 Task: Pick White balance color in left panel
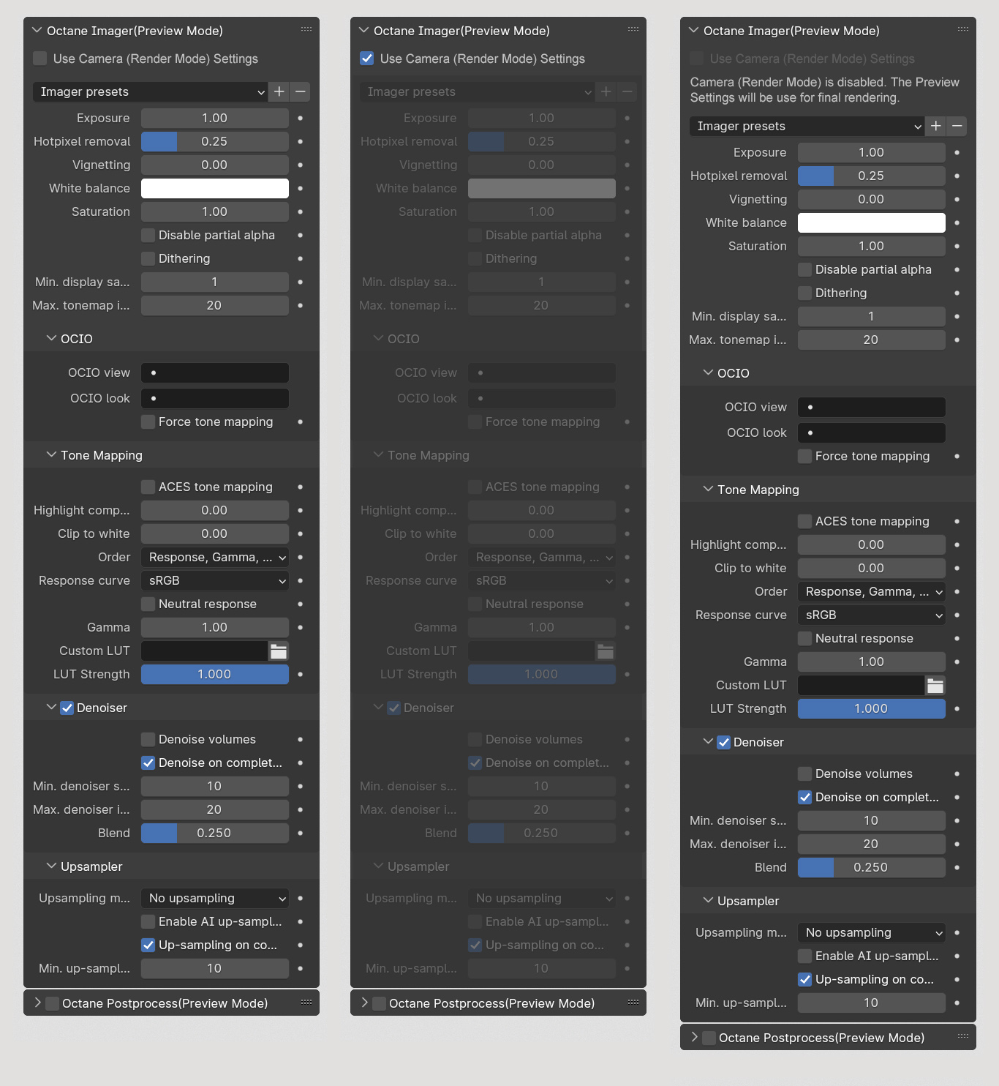[215, 188]
